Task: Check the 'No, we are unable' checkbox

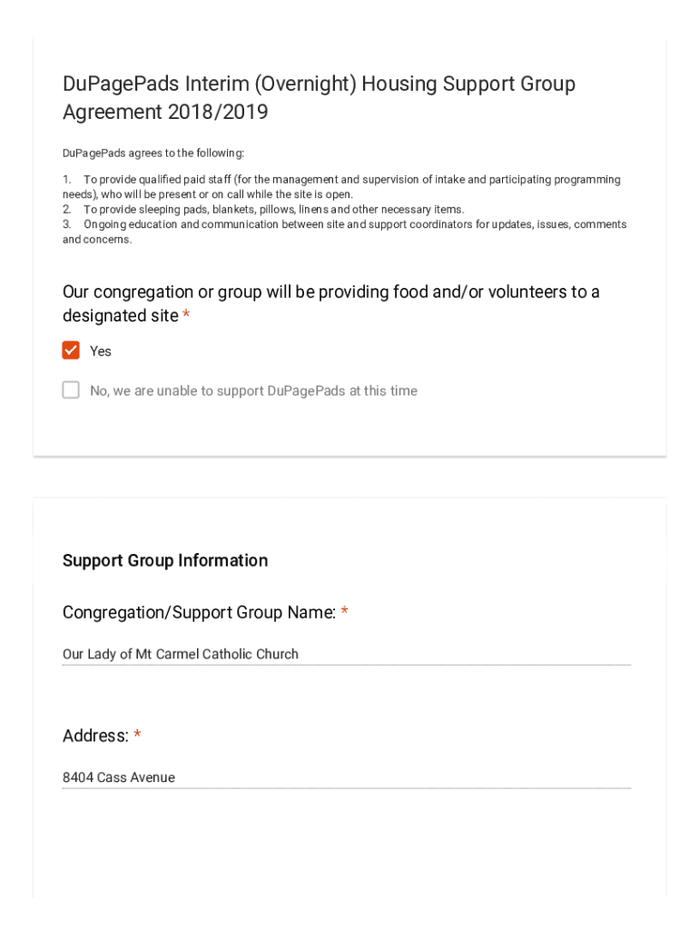Action: pyautogui.click(x=71, y=391)
